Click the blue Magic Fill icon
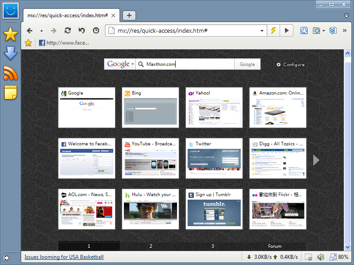The height and width of the screenshot is (265, 354). (333, 30)
